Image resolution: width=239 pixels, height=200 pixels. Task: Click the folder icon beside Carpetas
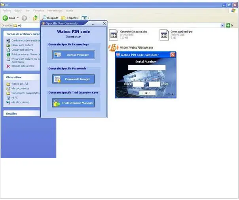pyautogui.click(x=63, y=18)
